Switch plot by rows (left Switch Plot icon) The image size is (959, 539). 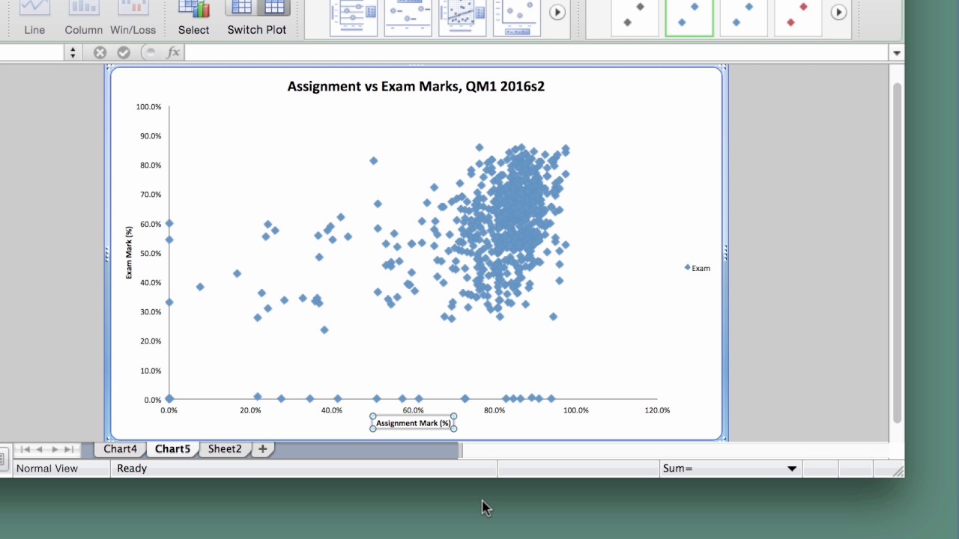[x=241, y=7]
